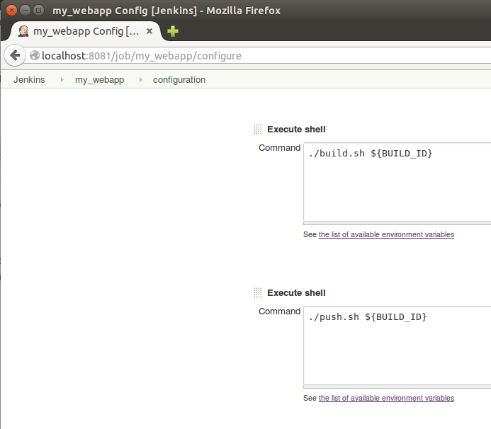Expand the breadcrumb arrow after Jenkins
Viewport: 491px width, 429px height.
(x=62, y=80)
